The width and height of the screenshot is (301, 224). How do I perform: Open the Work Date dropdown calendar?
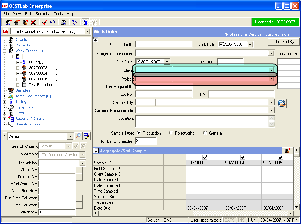pyautogui.click(x=250, y=45)
